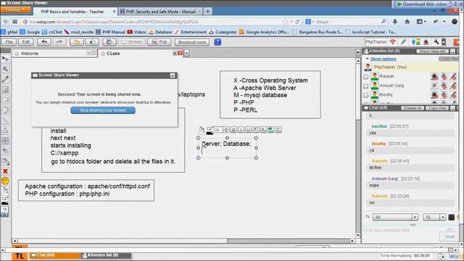This screenshot has height=261, width=464.
Task: Apply superscript in the text format bar
Action: (x=256, y=130)
